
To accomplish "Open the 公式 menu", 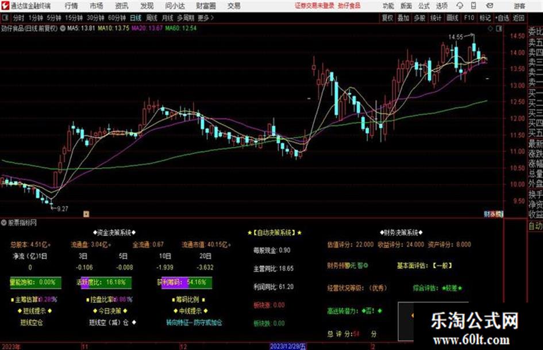I will tap(424, 6).
